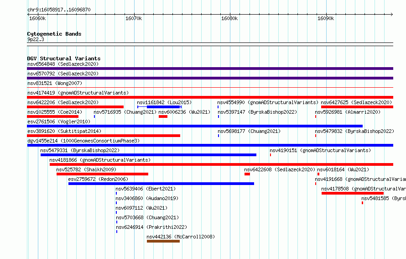406x259 pixels.
Task: Open nsv5479331 (ByrskaBishop2022) label
Action: click(x=80, y=150)
